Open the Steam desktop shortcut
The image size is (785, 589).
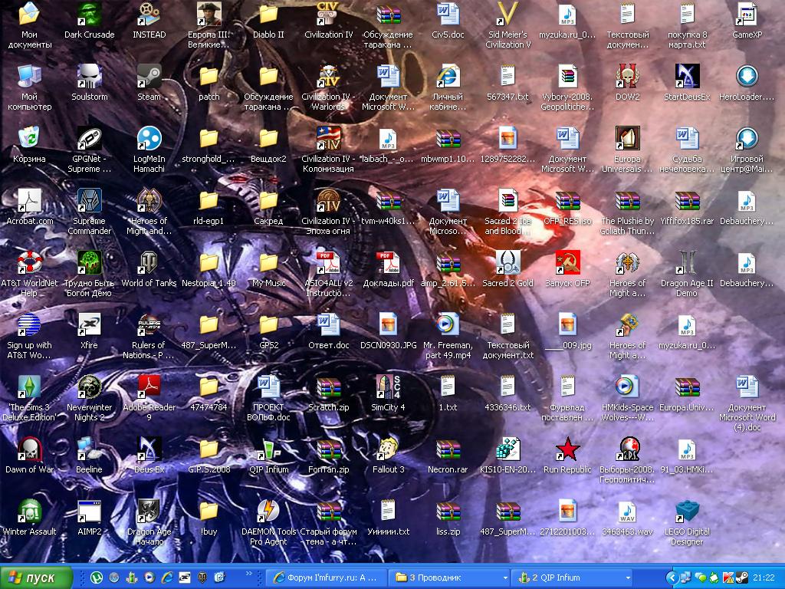pyautogui.click(x=149, y=77)
